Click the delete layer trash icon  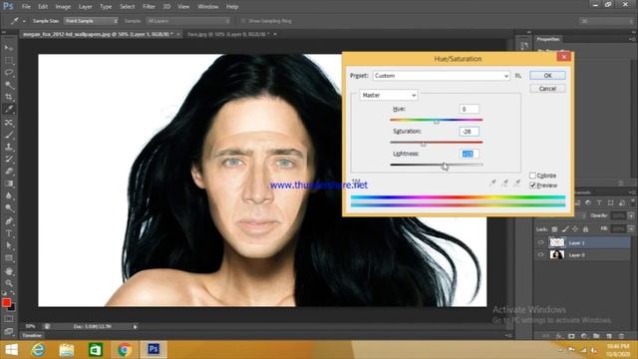tap(621, 336)
